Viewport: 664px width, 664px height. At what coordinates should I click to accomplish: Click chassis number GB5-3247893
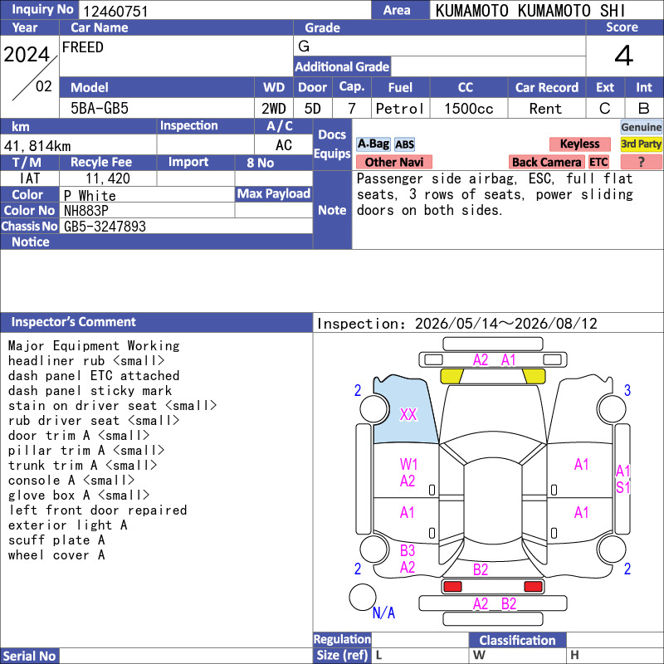(x=105, y=226)
